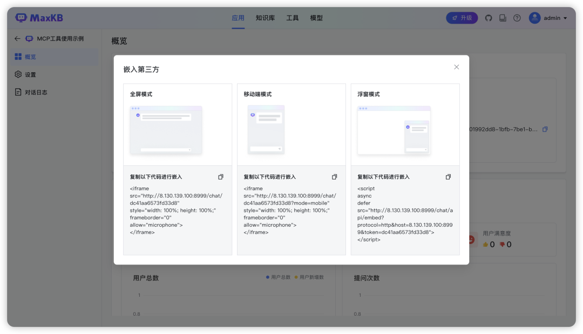This screenshot has width=583, height=334.
Task: Open the GitHub icon in header
Action: click(489, 18)
